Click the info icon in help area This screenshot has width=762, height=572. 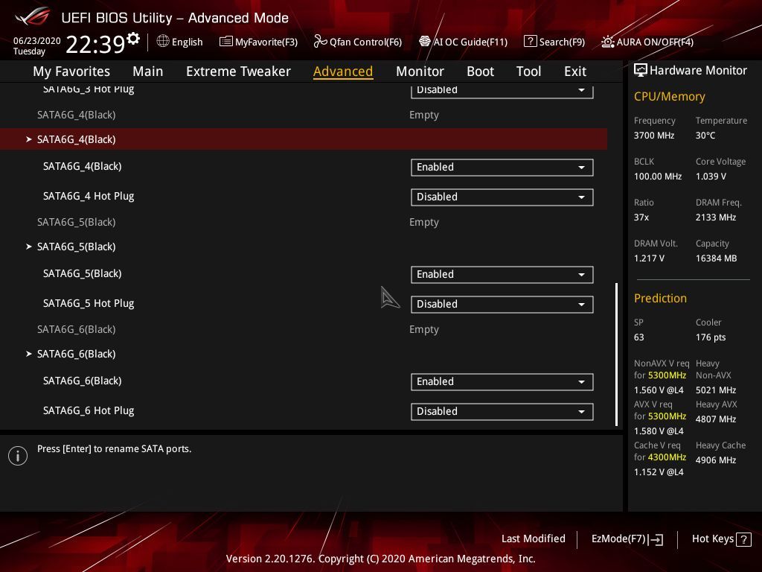click(18, 456)
